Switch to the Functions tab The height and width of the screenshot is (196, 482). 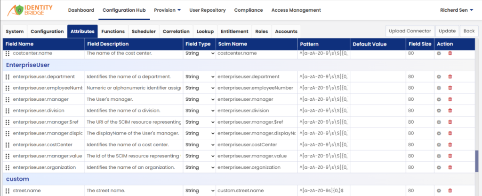(x=113, y=31)
